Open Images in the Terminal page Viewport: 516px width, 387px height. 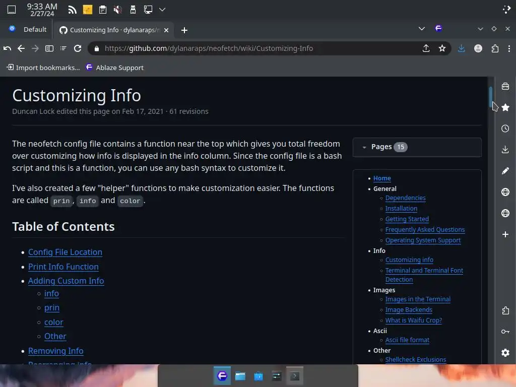(x=418, y=299)
